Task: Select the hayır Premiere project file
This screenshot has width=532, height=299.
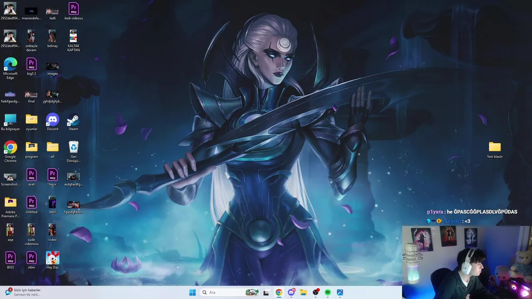Action: (52, 177)
